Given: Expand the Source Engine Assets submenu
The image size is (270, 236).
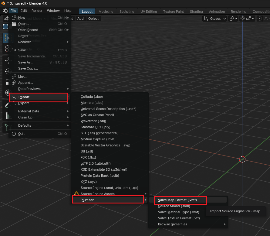Looking at the screenshot, I should pyautogui.click(x=110, y=194).
